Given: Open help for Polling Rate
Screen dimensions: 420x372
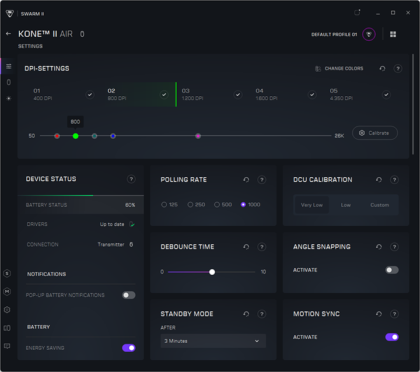Looking at the screenshot, I should click(x=261, y=180).
